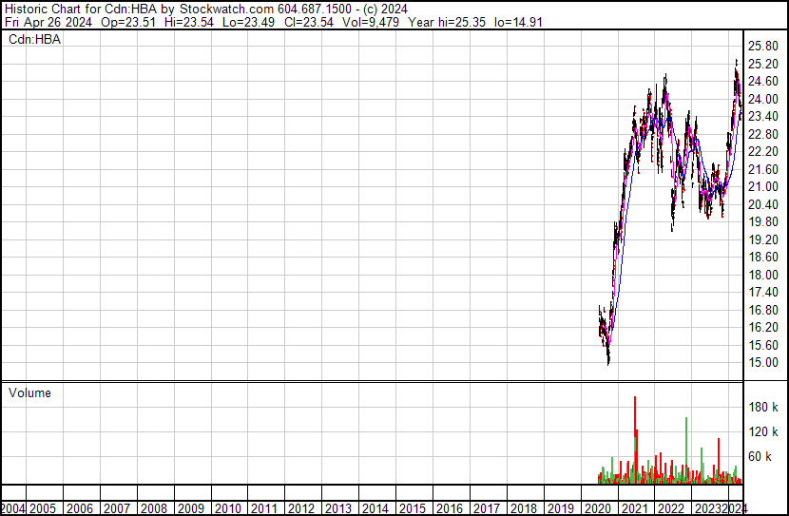This screenshot has width=789, height=516.
Task: Click the 60 k volume axis label
Action: click(763, 457)
